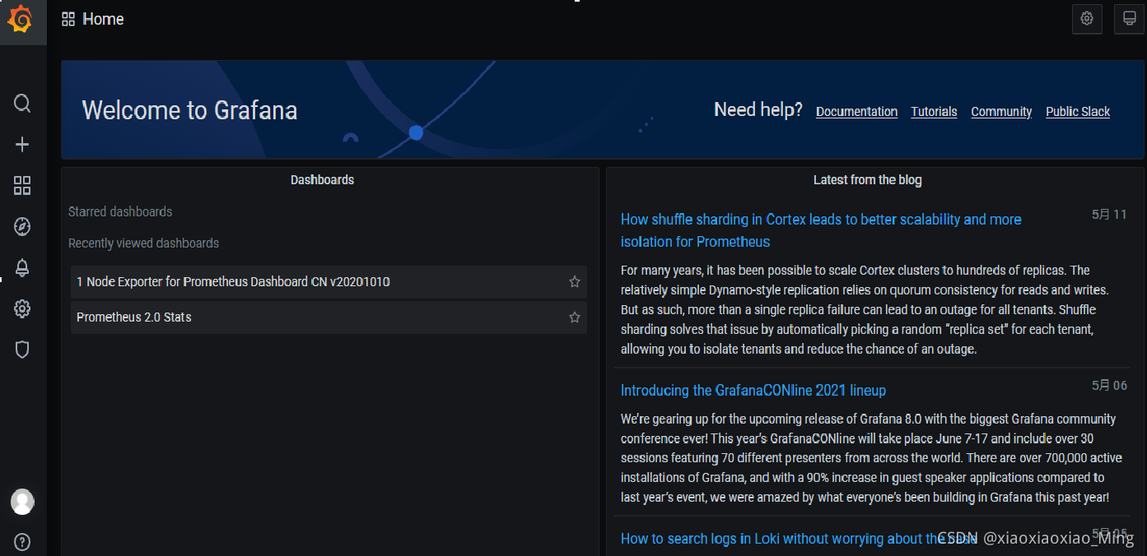Star the Node Exporter dashboard
The width and height of the screenshot is (1147, 556).
(x=575, y=281)
